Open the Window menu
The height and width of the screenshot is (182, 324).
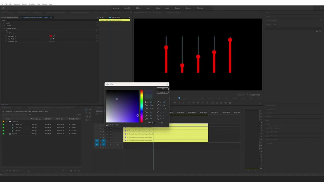44,4
